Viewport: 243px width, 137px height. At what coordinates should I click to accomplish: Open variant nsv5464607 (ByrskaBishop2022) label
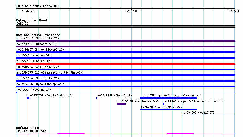(x=40, y=50)
